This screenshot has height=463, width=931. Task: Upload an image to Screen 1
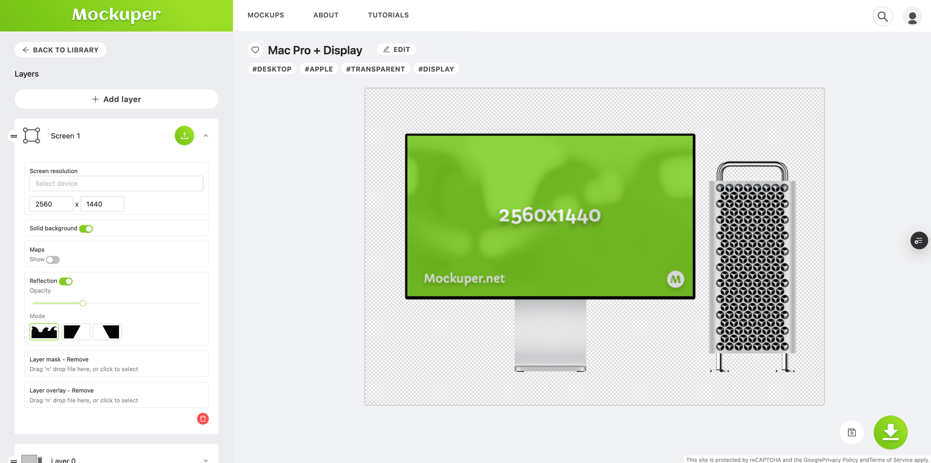[x=184, y=136]
